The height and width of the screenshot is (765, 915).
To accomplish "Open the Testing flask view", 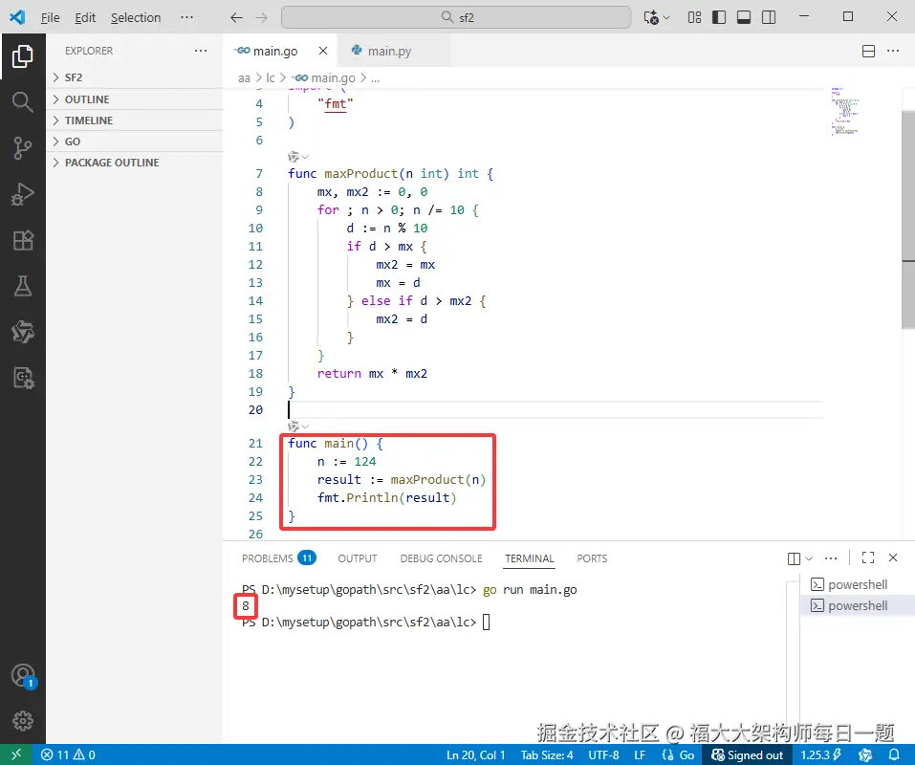I will coord(22,286).
